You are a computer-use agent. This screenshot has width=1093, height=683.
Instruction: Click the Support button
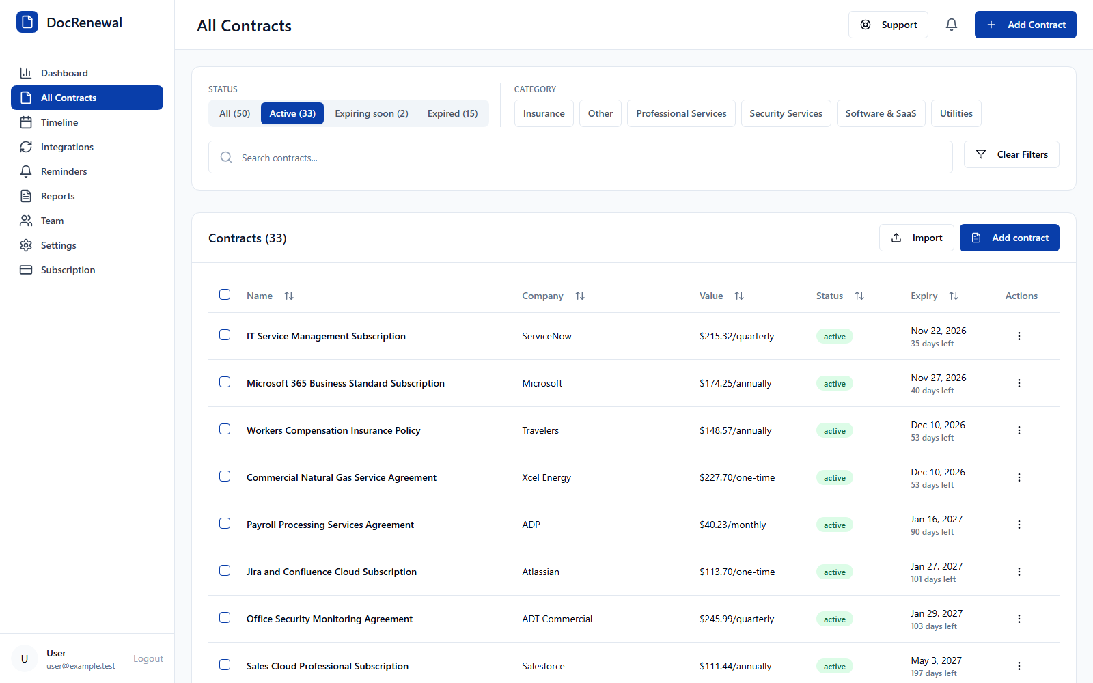click(x=888, y=25)
